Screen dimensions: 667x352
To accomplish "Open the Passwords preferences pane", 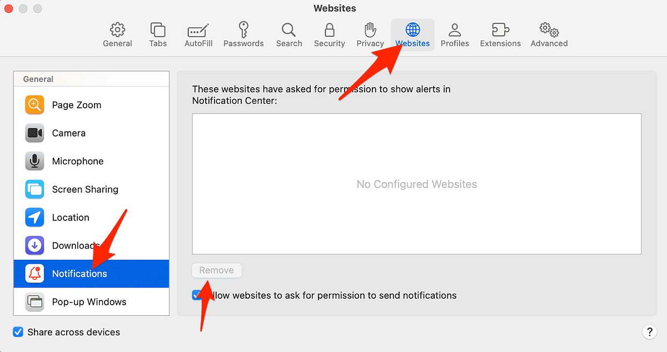I will [x=243, y=34].
